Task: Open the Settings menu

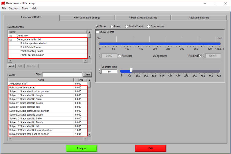Action: (x=14, y=8)
